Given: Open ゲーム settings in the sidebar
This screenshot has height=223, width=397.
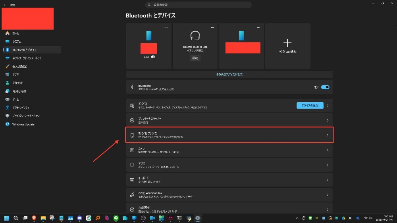Looking at the screenshot, I should click(32, 99).
